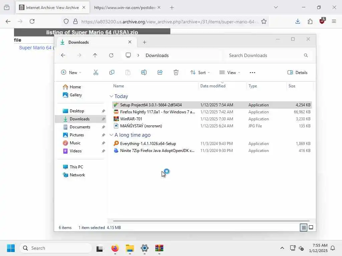This screenshot has height=256, width=342.
Task: Switch to details list view icon in status bar
Action: (303, 227)
